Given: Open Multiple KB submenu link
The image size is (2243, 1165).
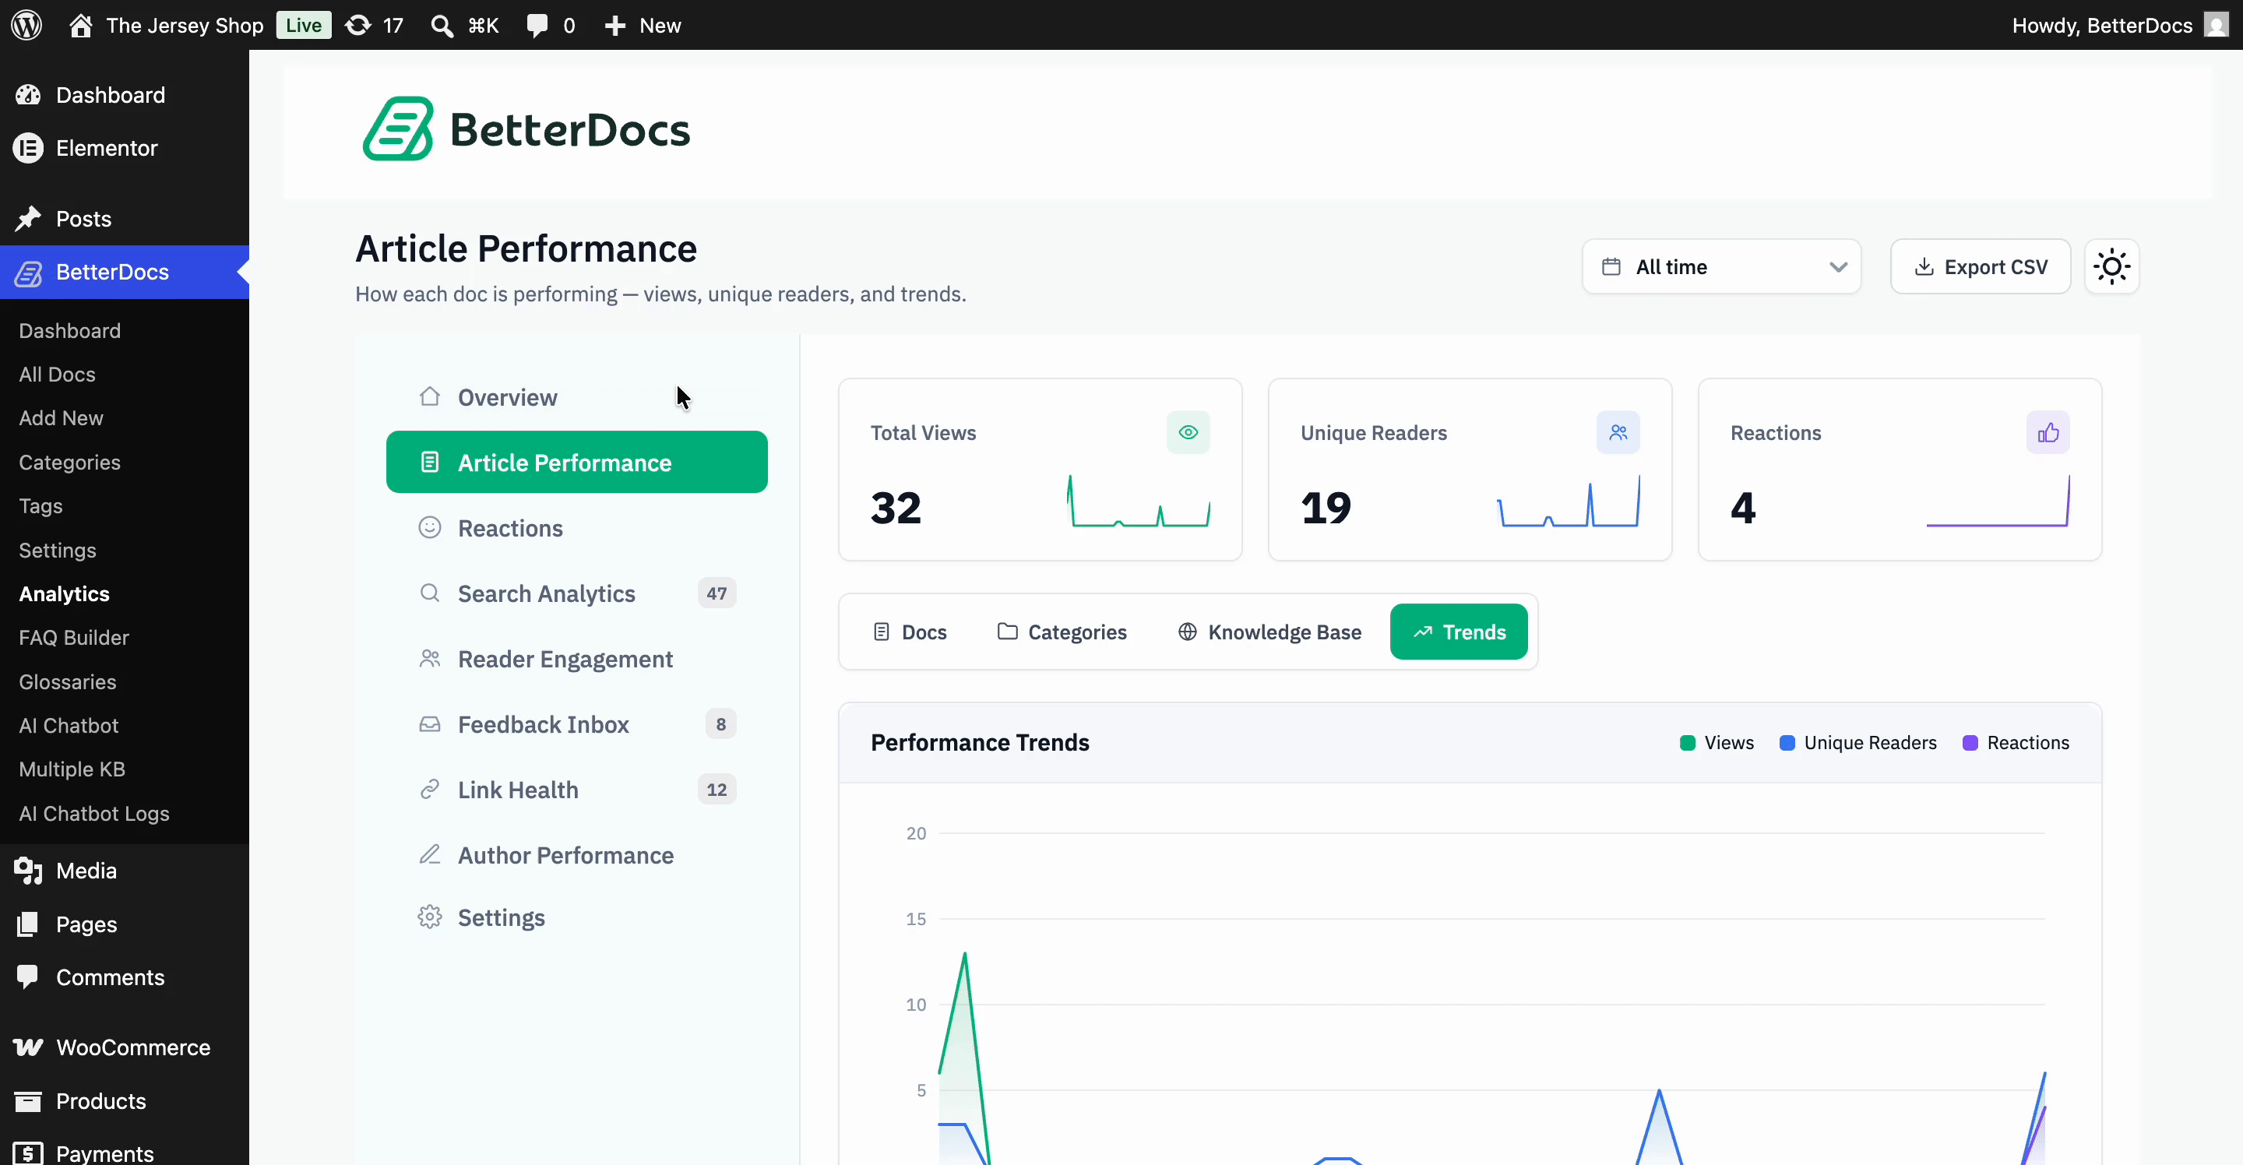Looking at the screenshot, I should [x=72, y=769].
